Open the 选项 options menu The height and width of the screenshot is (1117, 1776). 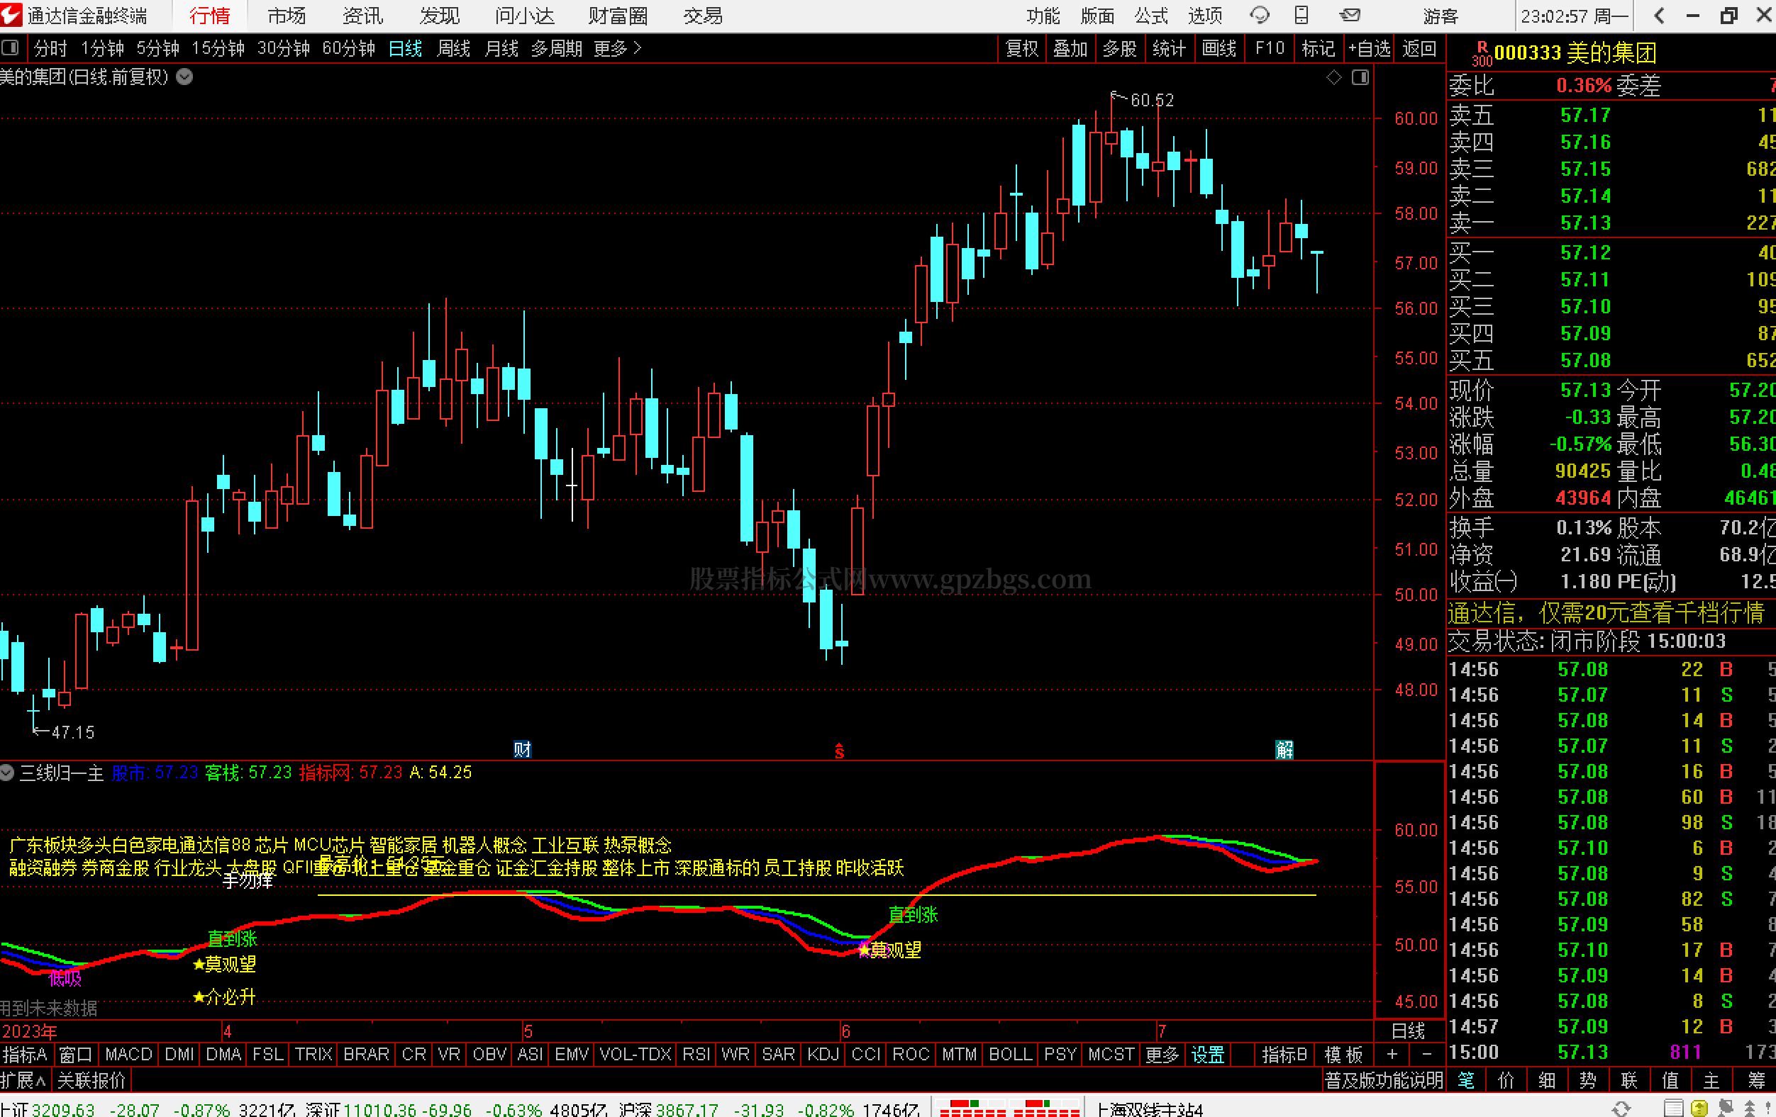click(x=1205, y=16)
